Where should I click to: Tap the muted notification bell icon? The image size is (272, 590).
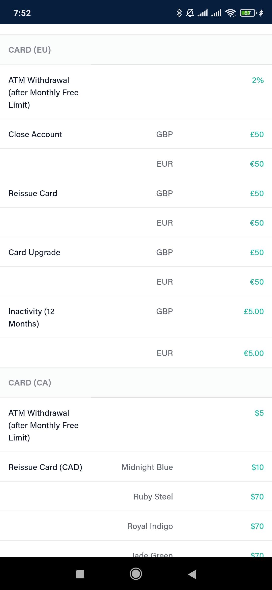[190, 13]
